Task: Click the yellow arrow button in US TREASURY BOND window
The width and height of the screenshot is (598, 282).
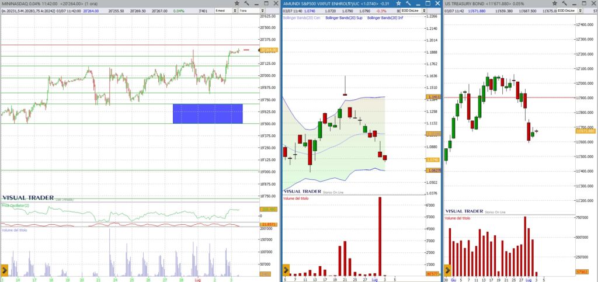Action: 448,270
